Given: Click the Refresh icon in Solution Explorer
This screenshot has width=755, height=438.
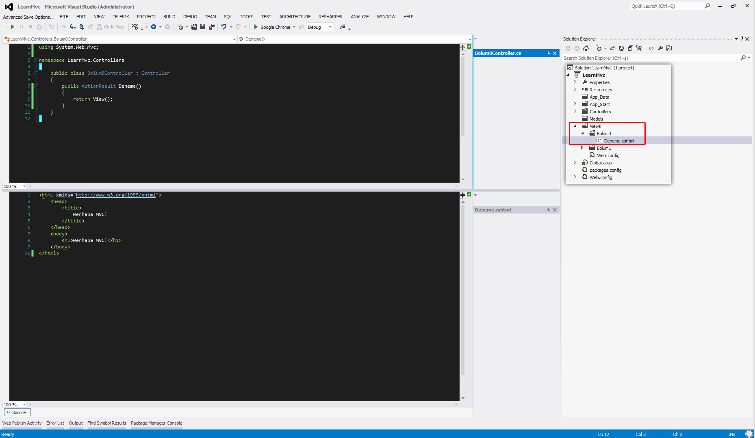Looking at the screenshot, I should coord(621,48).
